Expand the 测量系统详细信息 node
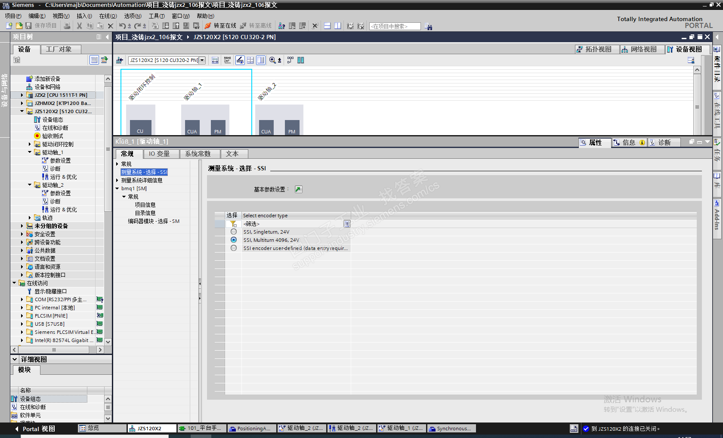The width and height of the screenshot is (723, 438). coord(117,180)
